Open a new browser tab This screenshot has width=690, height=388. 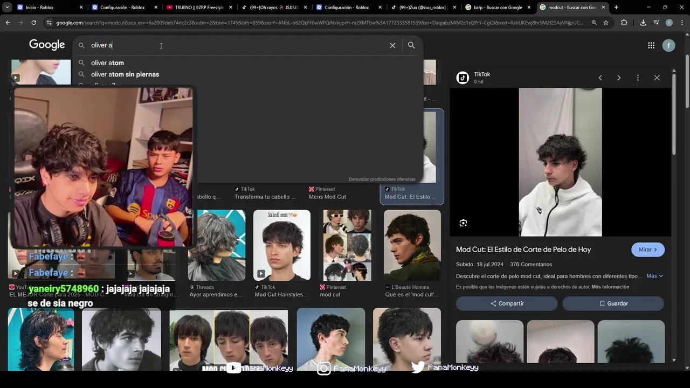coord(616,8)
